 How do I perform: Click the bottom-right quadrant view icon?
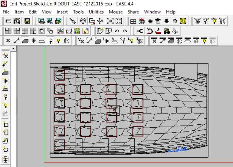33,31
